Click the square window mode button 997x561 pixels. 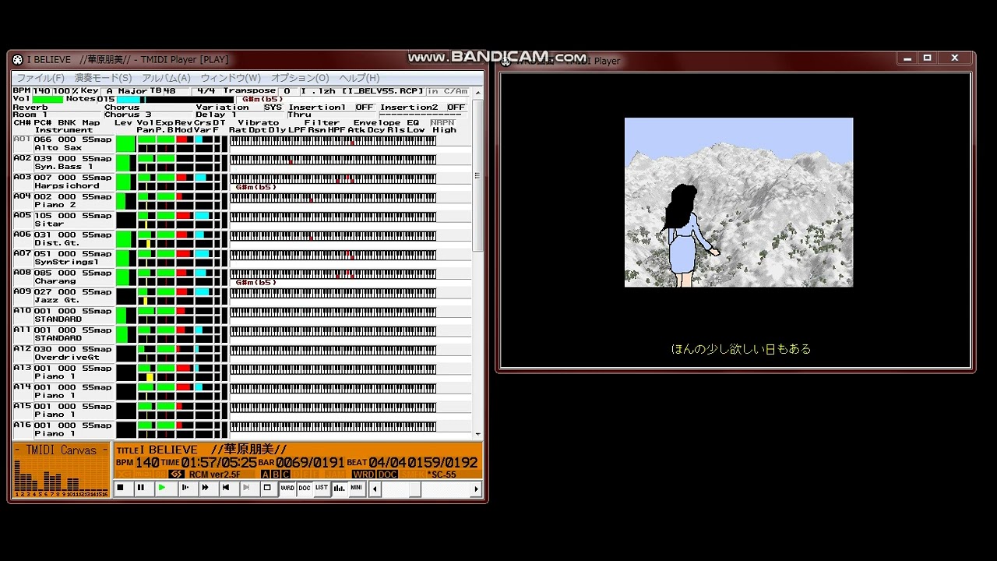[x=267, y=489]
